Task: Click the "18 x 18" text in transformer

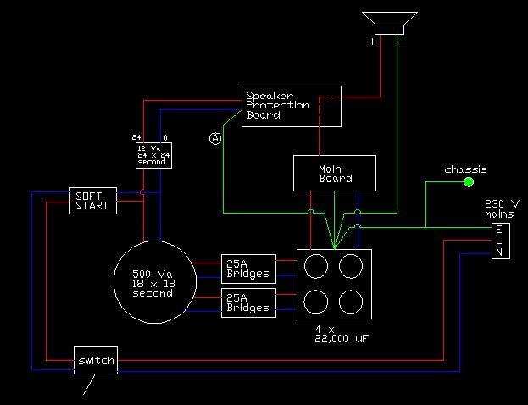Action: tap(153, 284)
